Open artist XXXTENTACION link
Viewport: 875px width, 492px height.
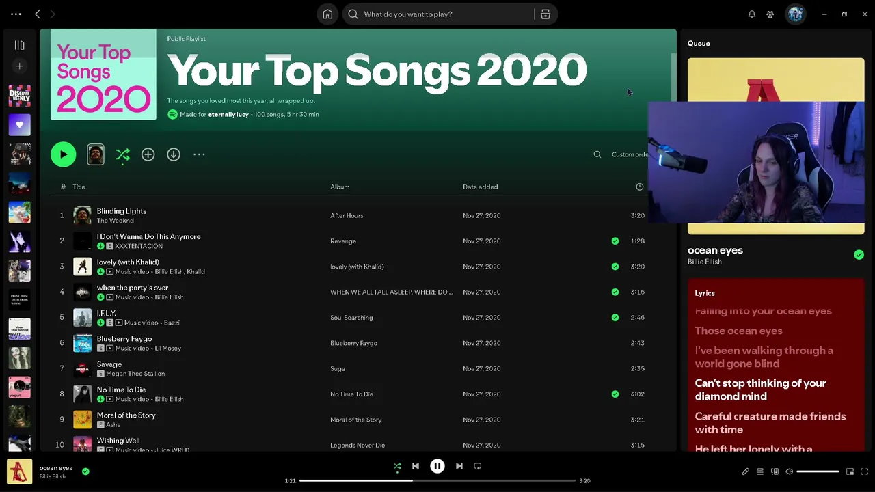[x=139, y=246]
